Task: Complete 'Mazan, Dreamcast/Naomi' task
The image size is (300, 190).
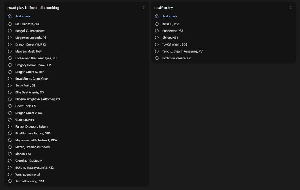Action: 10,147
